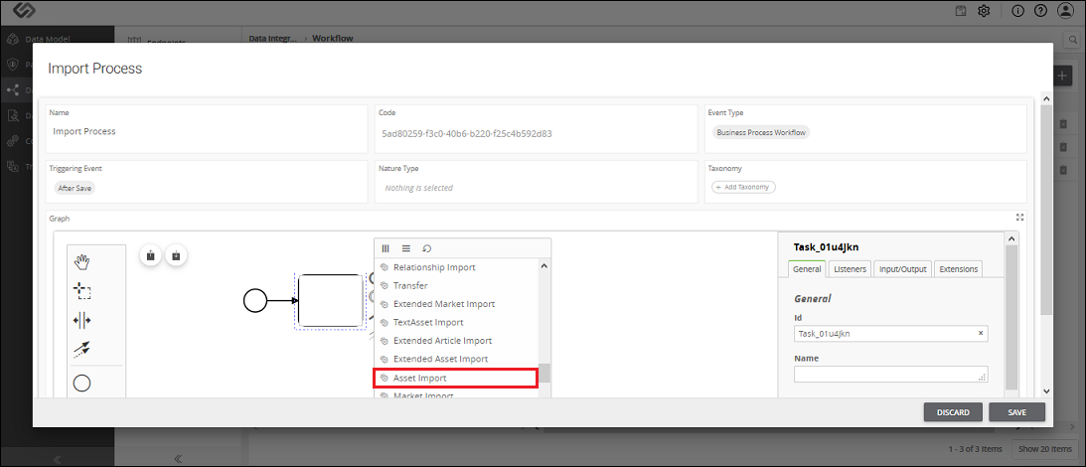Activate the lasso selection tool
Viewport: 1086px width, 467px height.
[82, 291]
